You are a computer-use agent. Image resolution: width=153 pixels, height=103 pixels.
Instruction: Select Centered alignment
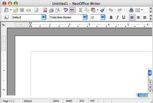[138, 18]
